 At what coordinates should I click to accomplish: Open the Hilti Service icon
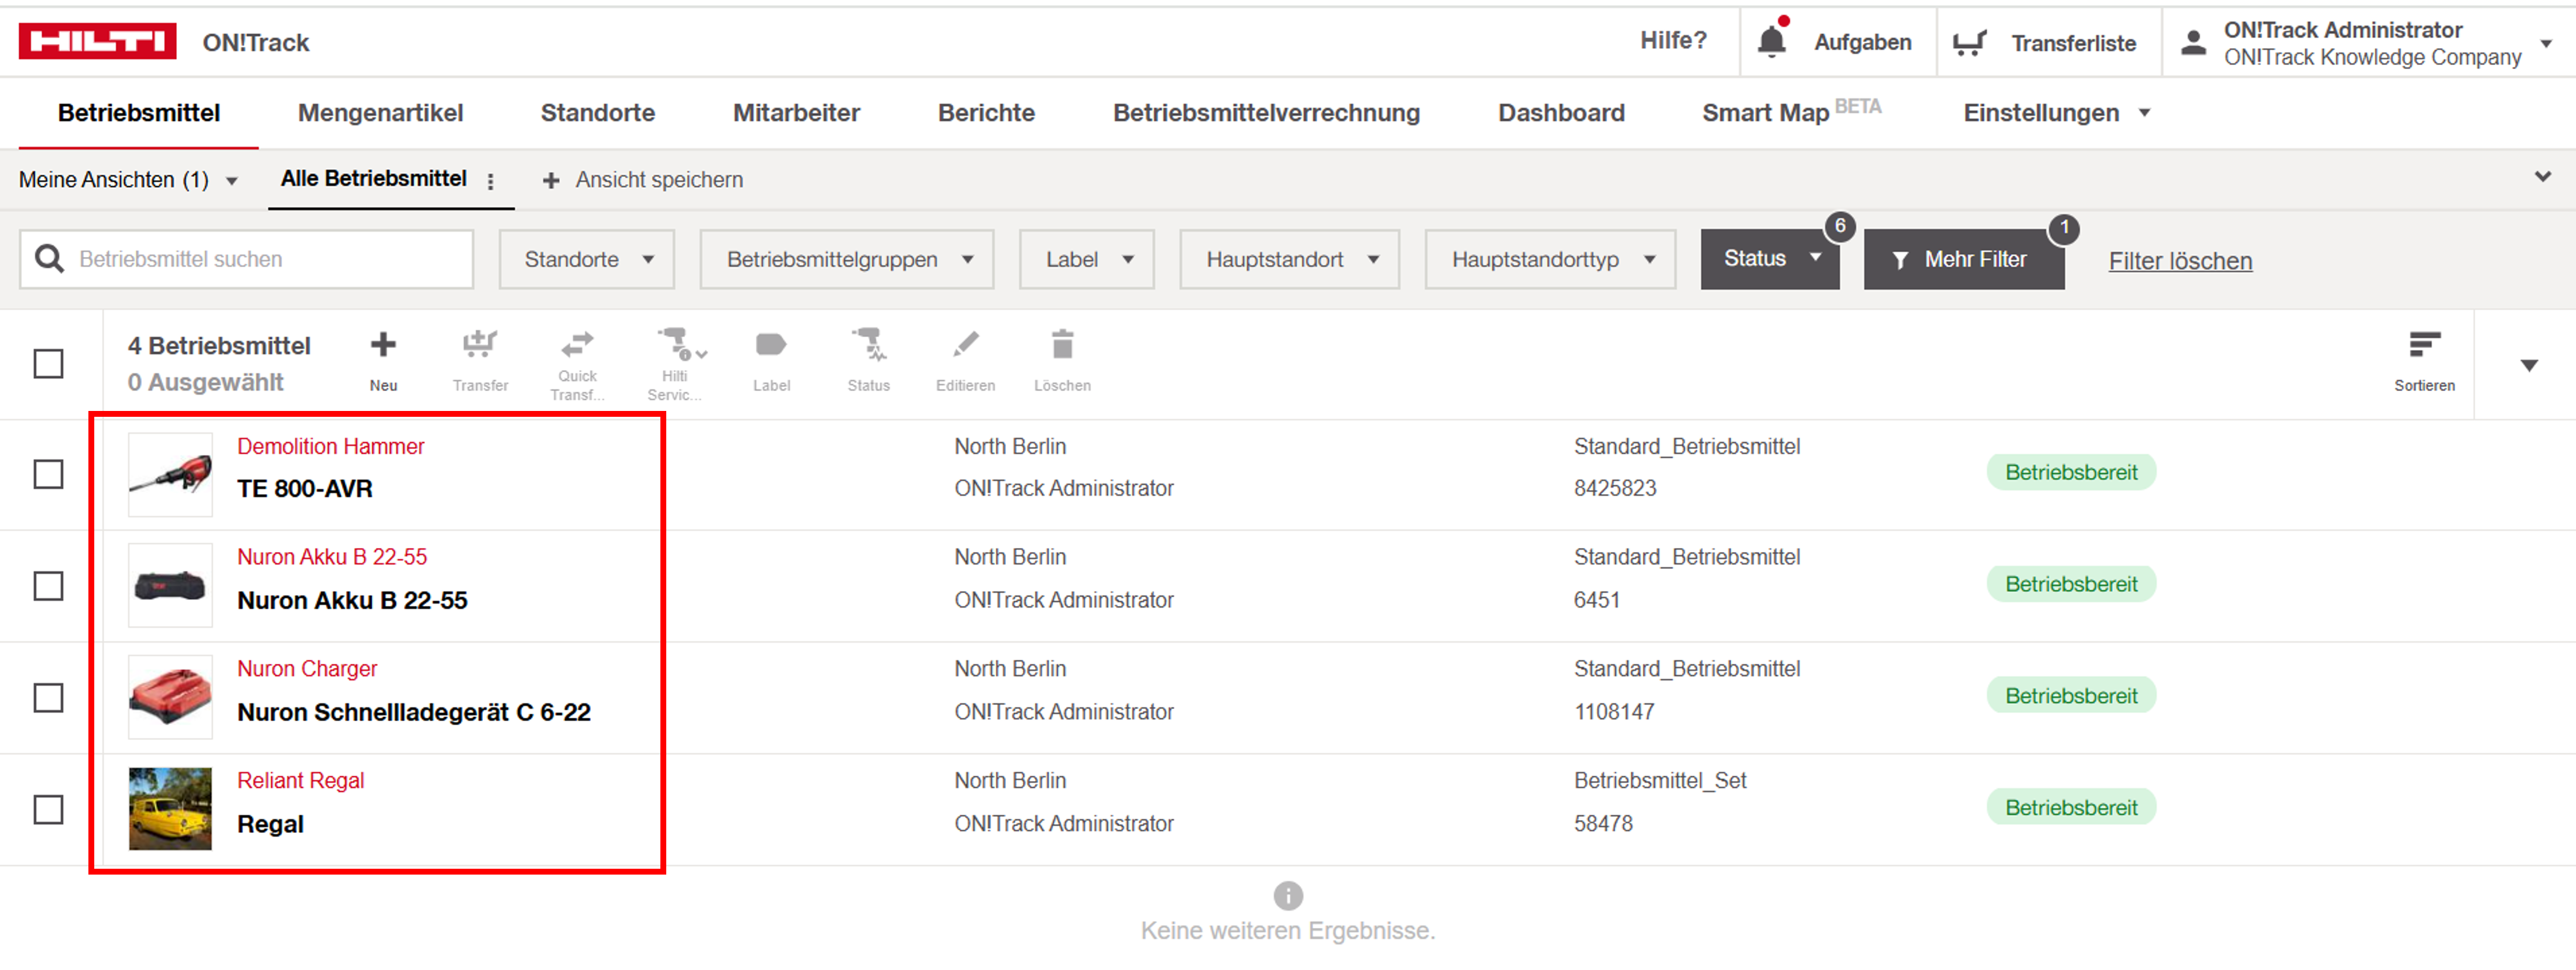pyautogui.click(x=681, y=345)
